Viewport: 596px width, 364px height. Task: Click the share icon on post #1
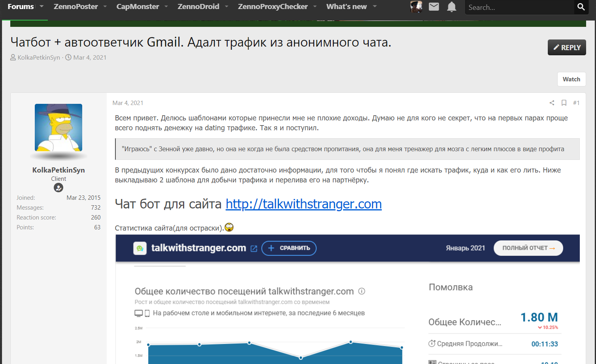(x=552, y=103)
